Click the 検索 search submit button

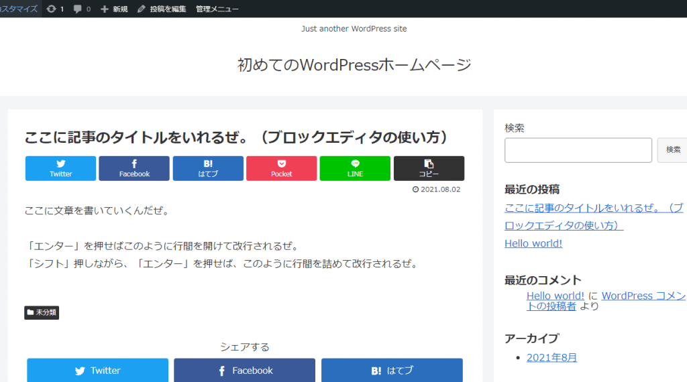(673, 150)
